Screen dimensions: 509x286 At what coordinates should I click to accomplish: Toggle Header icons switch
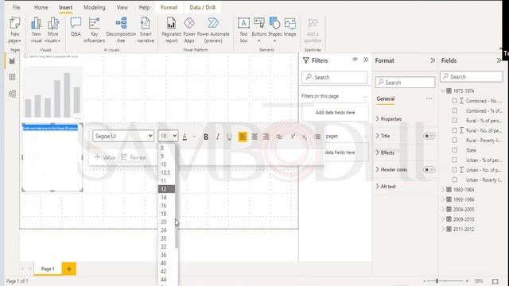tap(429, 169)
